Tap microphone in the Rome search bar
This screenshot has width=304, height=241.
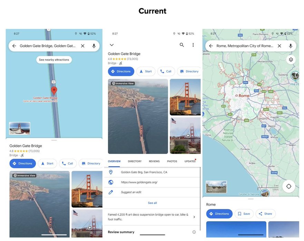pos(291,46)
